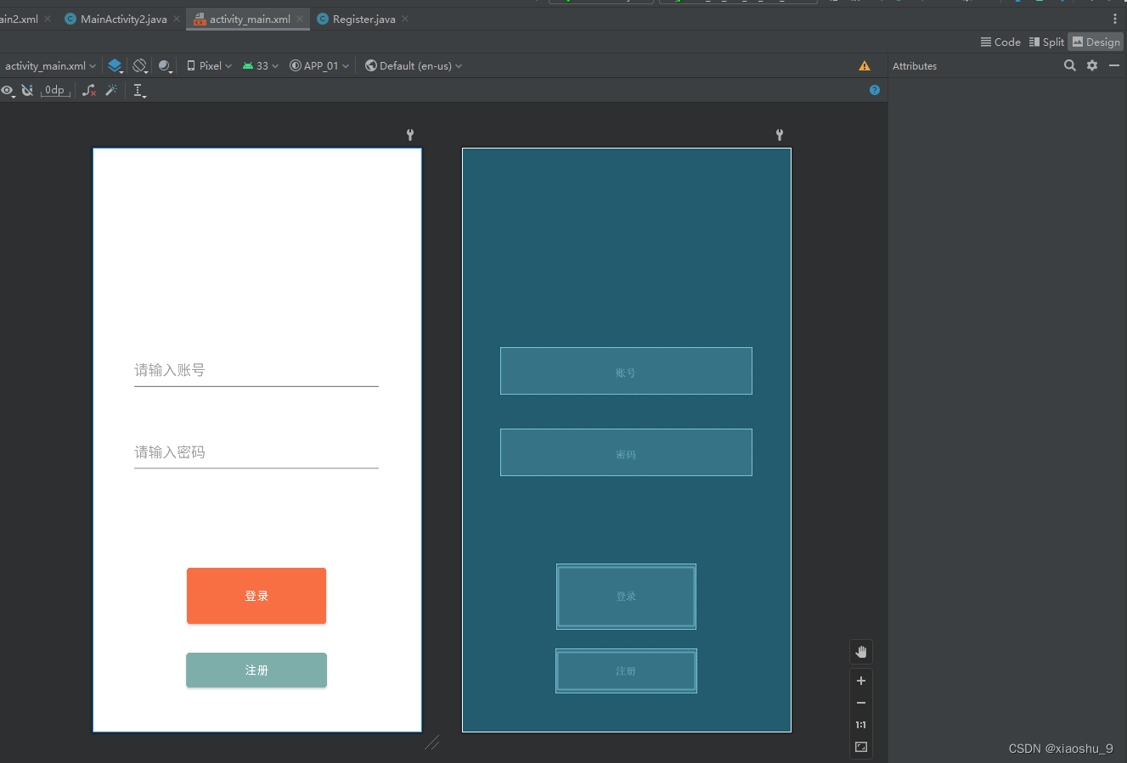Open the Pixel device dropdown
Image resolution: width=1127 pixels, height=763 pixels.
pyautogui.click(x=206, y=65)
